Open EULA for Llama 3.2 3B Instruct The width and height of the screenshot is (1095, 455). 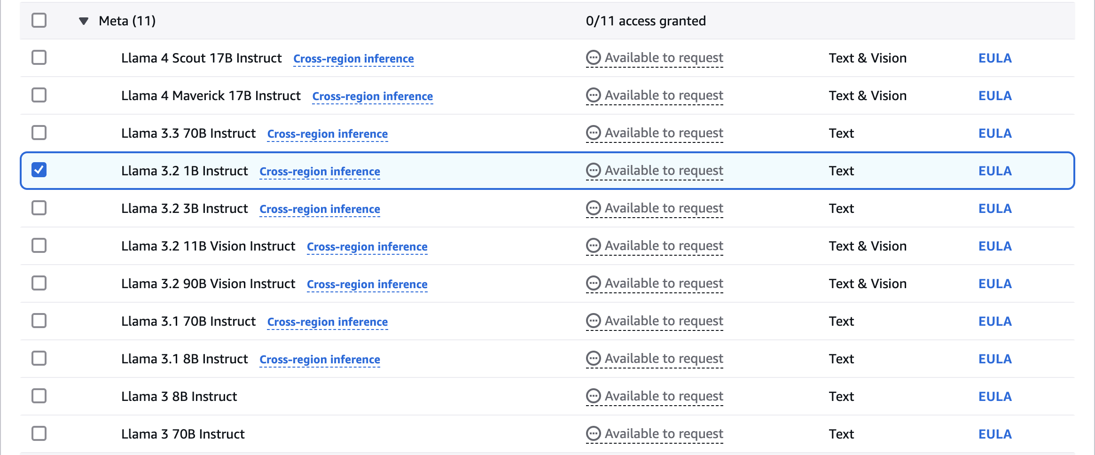pyautogui.click(x=995, y=209)
